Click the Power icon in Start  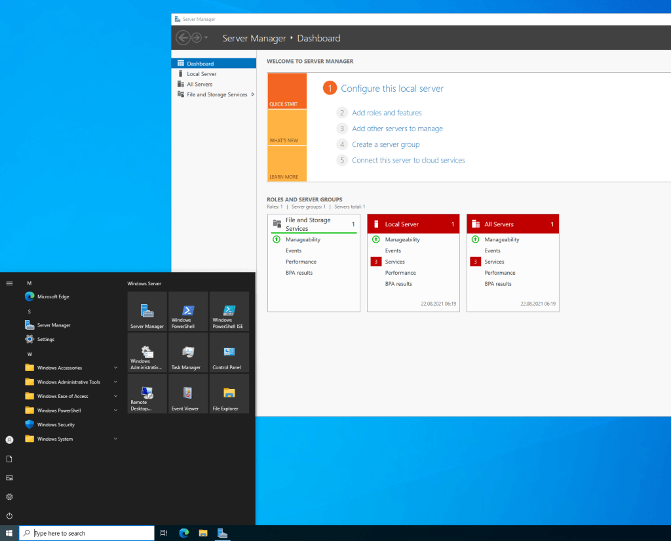click(9, 515)
